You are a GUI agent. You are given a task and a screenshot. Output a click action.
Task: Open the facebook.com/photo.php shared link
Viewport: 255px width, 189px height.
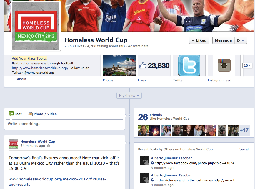click(196, 163)
